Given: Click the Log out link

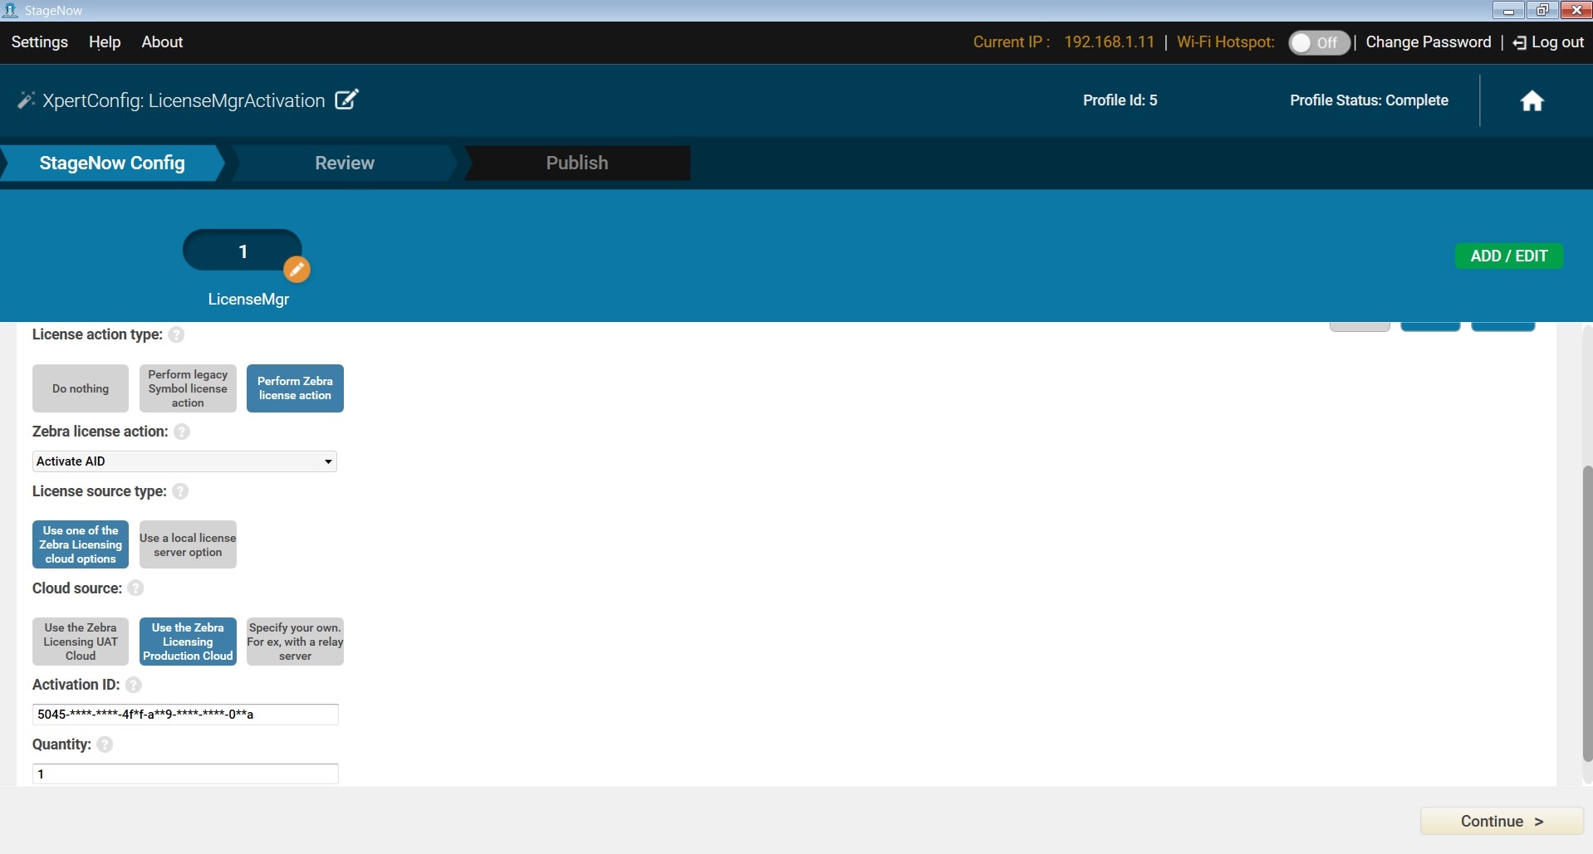Looking at the screenshot, I should pos(1557,42).
